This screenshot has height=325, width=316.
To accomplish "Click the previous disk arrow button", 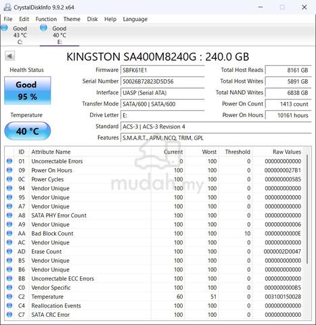I will point(9,56).
